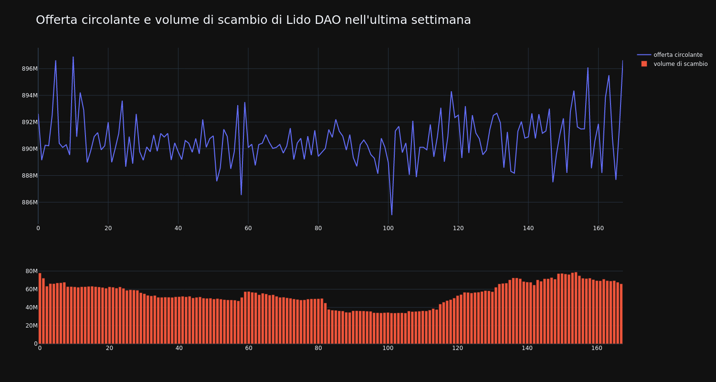The image size is (716, 382).
Task: Click the line peak near x=10
Action: [x=73, y=57]
